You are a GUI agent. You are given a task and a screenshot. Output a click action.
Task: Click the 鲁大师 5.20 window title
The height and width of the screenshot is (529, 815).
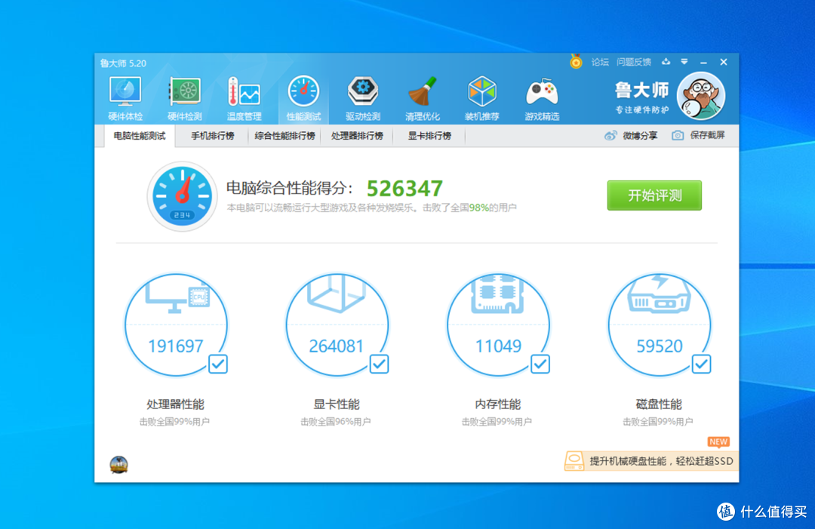[x=123, y=63]
